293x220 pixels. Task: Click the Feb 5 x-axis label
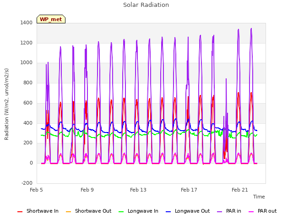(x=37, y=190)
